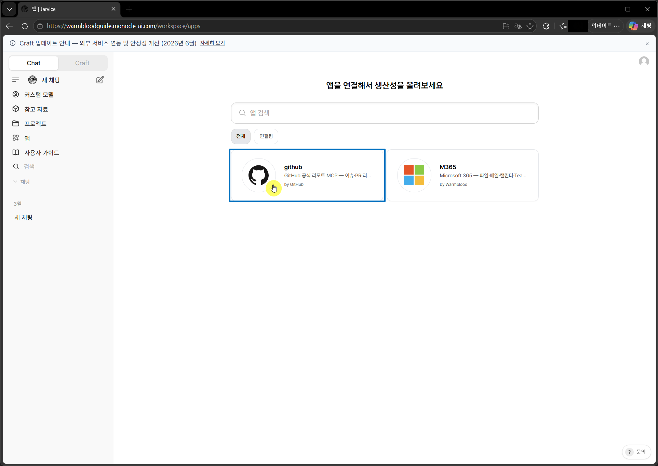Click the 3월 date label in the sidebar
This screenshot has height=466, width=658.
17,204
